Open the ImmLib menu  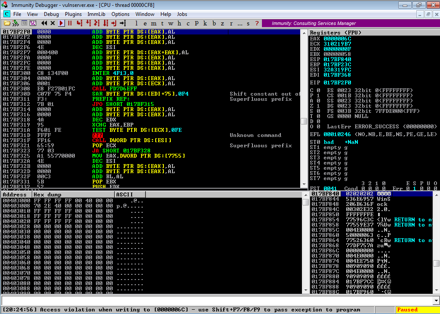click(96, 14)
